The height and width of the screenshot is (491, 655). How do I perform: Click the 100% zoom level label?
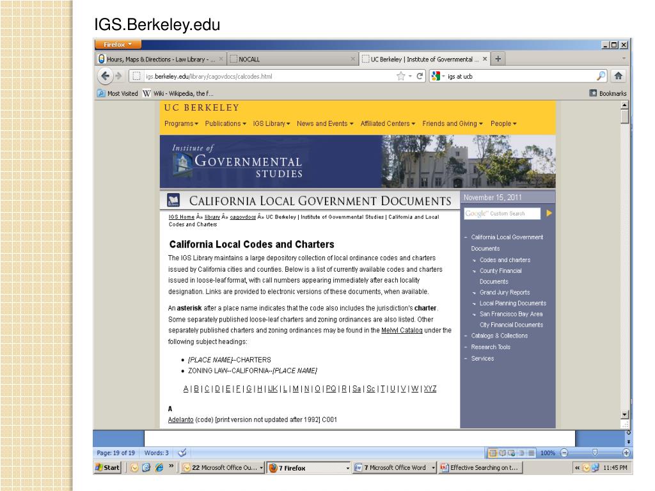coord(548,453)
